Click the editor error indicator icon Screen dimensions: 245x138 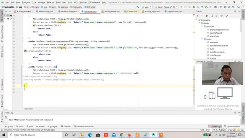pos(194,15)
